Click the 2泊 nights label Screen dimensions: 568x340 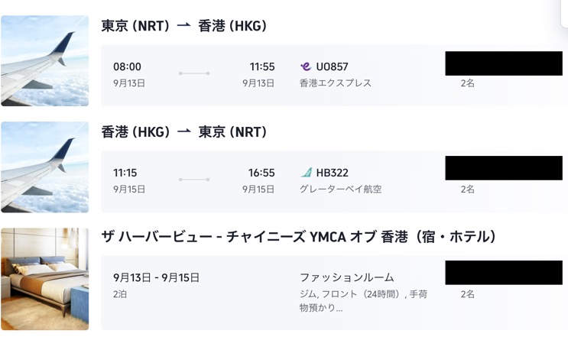(x=121, y=293)
